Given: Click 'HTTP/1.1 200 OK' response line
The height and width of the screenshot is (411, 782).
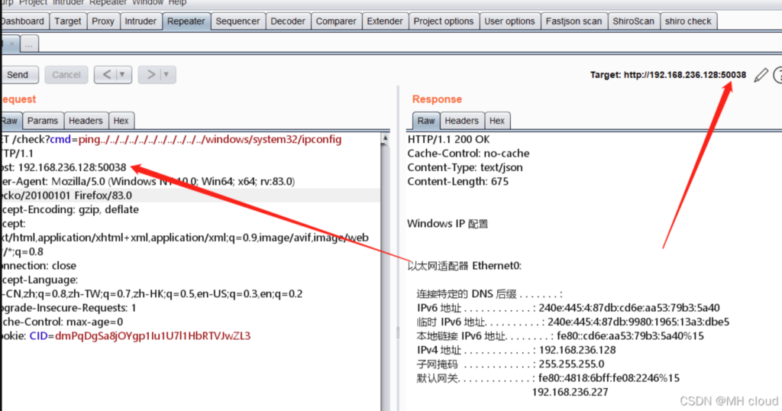Looking at the screenshot, I should [448, 140].
